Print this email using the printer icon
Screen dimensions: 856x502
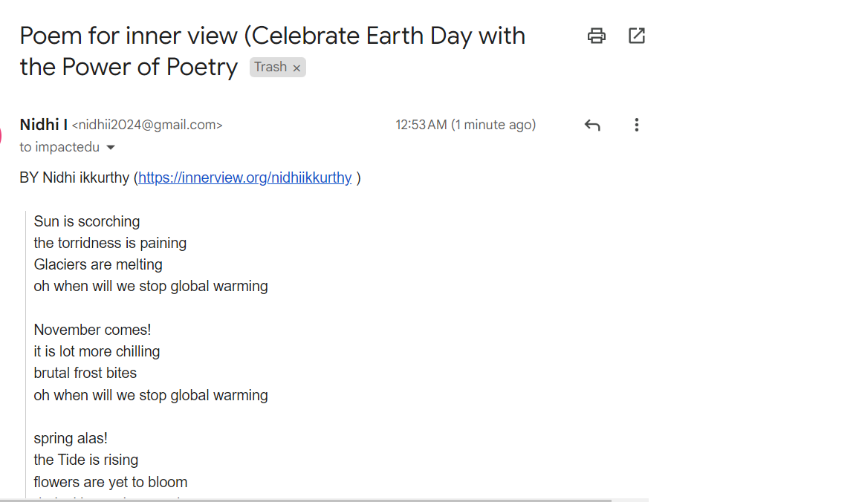[x=597, y=36]
